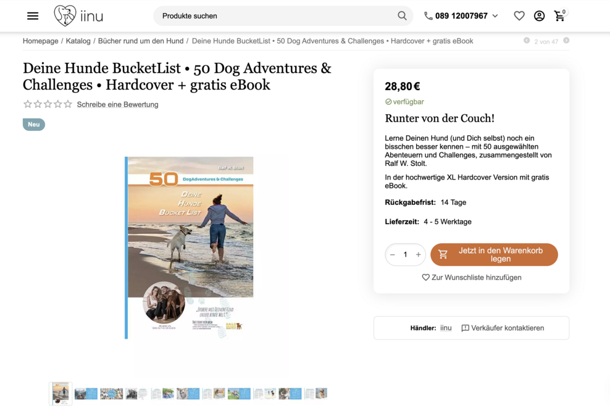This screenshot has width=610, height=411.
Task: Open Schreibe eine Bewertung link
Action: tap(117, 104)
